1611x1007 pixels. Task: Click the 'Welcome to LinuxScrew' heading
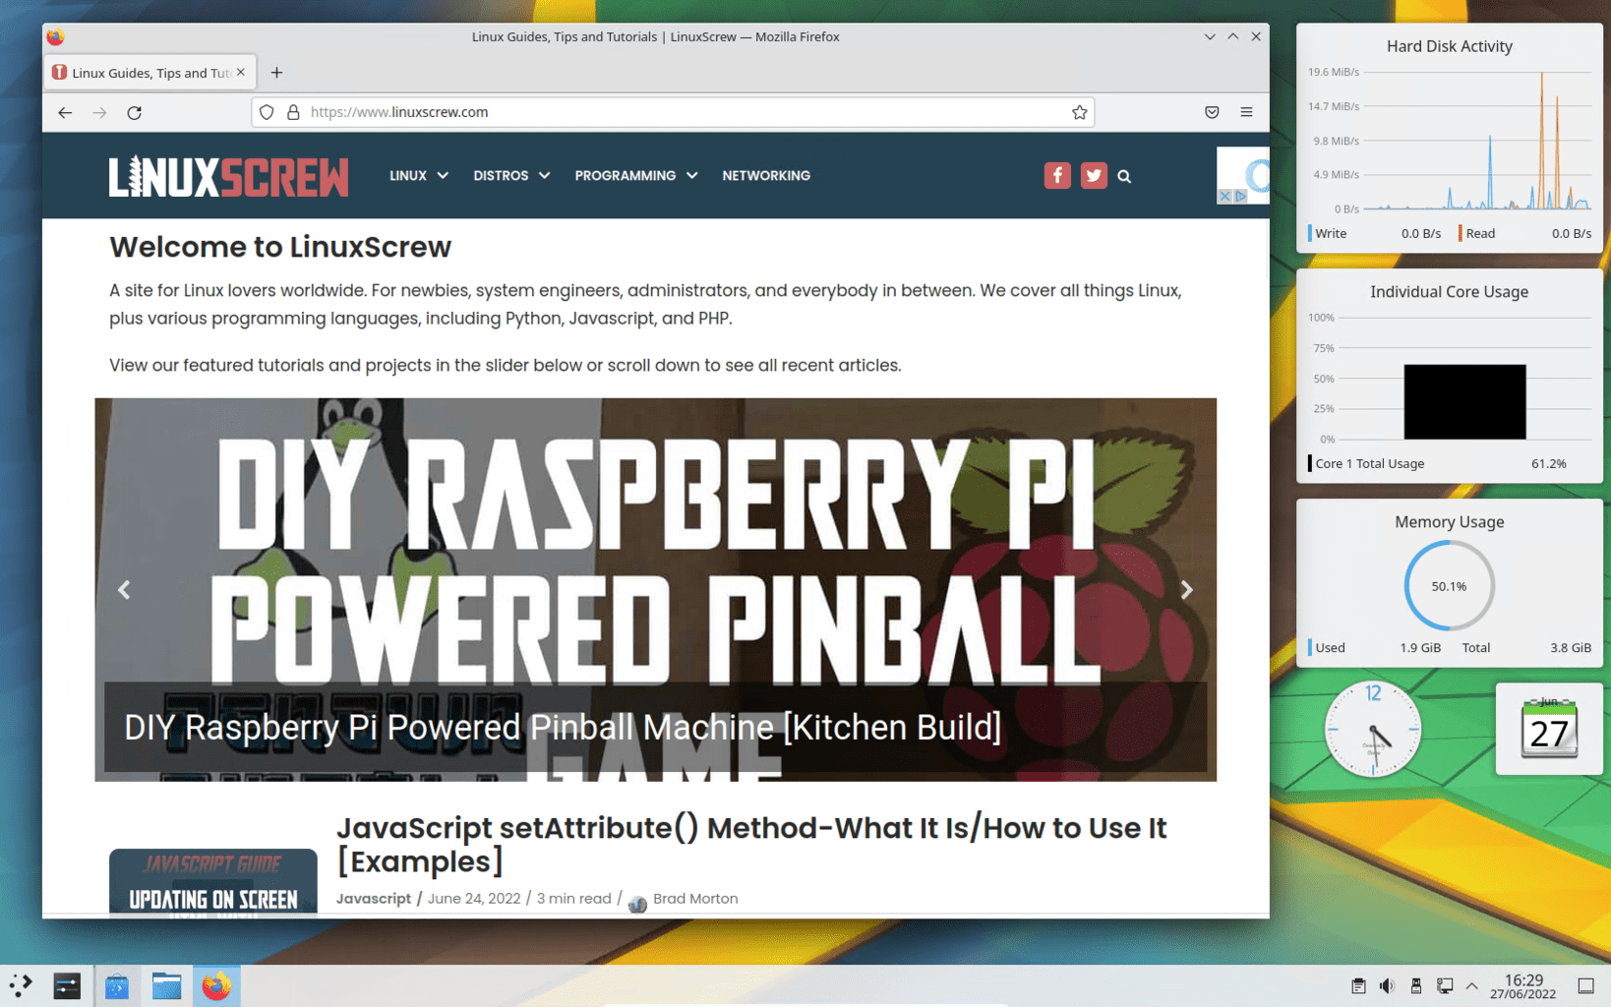coord(280,247)
